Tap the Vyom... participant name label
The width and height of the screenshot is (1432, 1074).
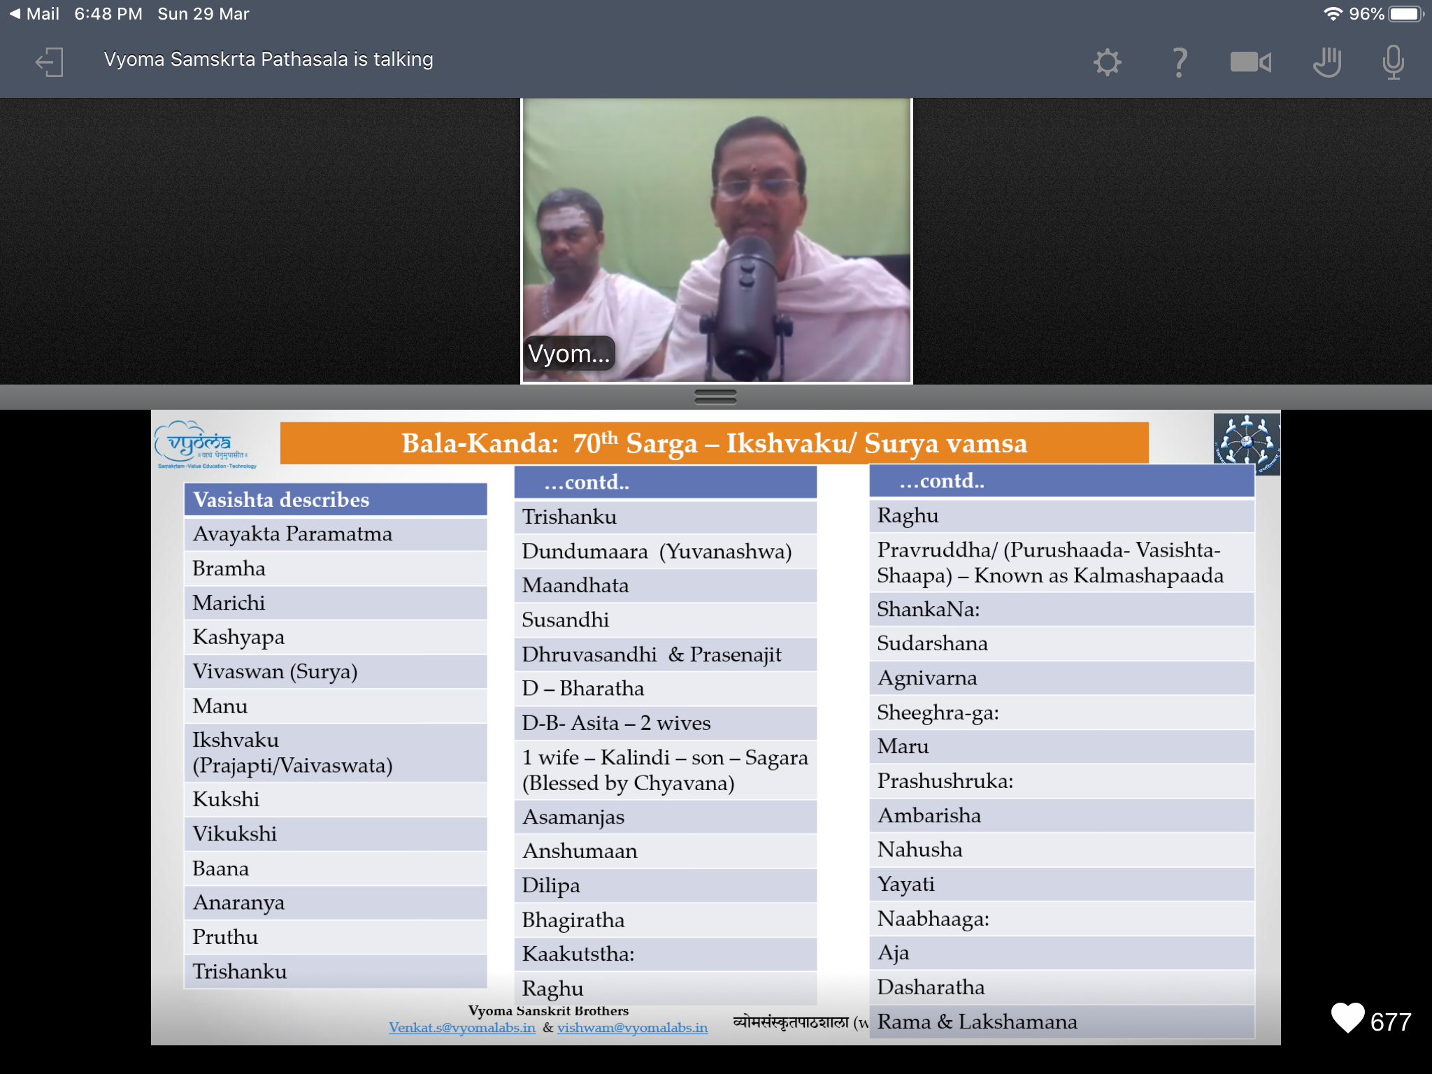click(x=568, y=353)
